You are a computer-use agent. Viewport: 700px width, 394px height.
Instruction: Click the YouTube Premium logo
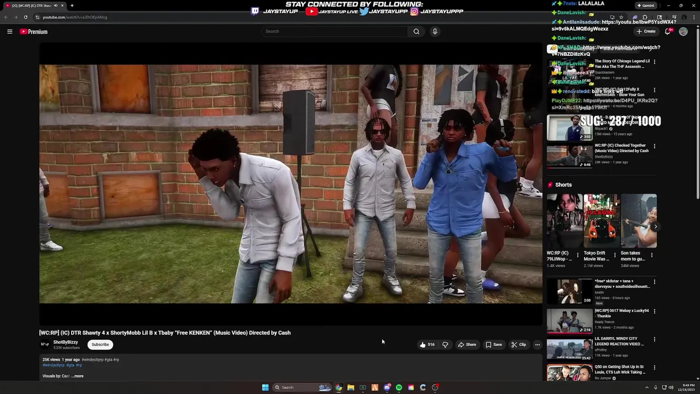pyautogui.click(x=33, y=32)
